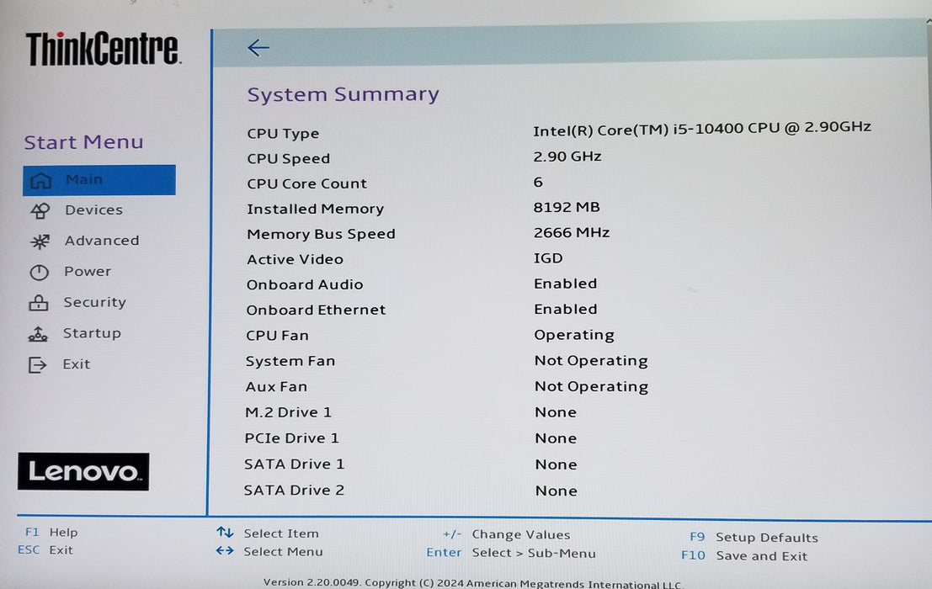Image resolution: width=932 pixels, height=589 pixels.
Task: Click None value for M.2 Drive 1
Action: click(556, 412)
